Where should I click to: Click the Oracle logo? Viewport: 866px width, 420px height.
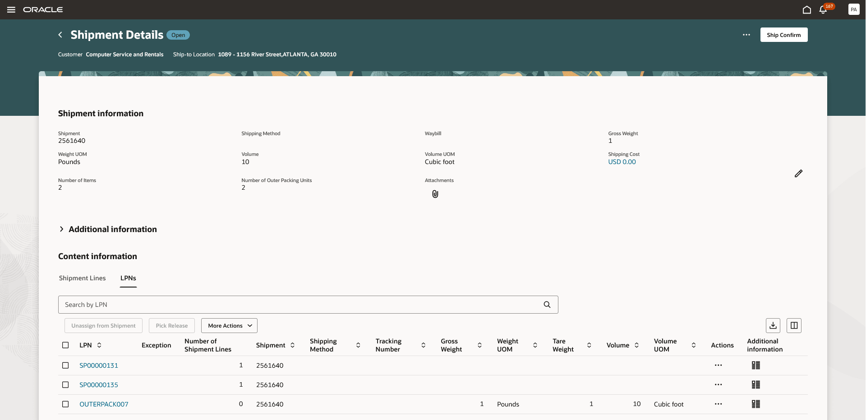(43, 9)
